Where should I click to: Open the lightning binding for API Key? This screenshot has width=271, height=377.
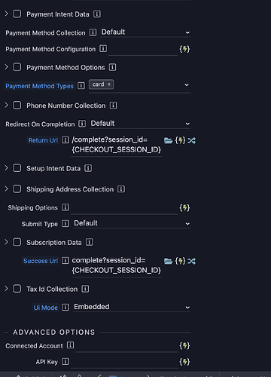[x=184, y=362]
